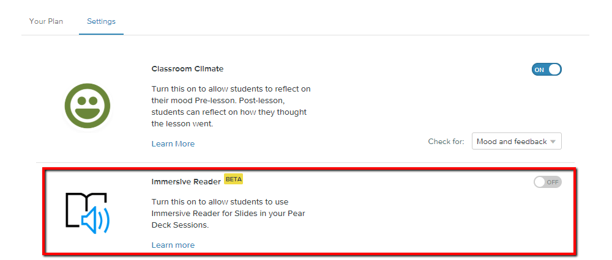
Task: Open Learn More under Classroom Climate
Action: point(173,144)
